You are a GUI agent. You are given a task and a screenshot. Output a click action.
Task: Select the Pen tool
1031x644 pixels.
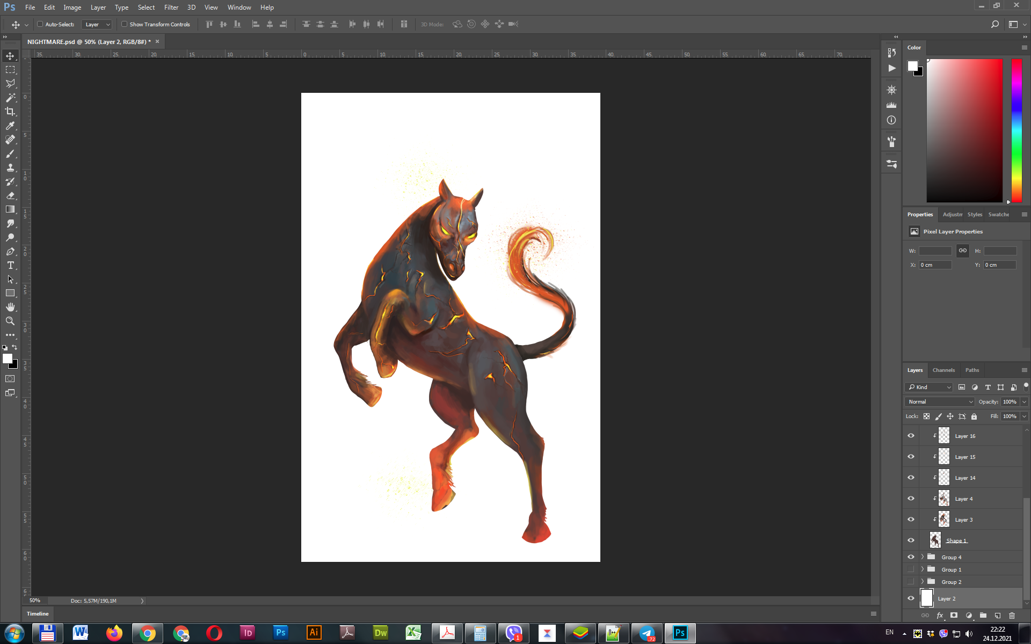click(x=10, y=251)
